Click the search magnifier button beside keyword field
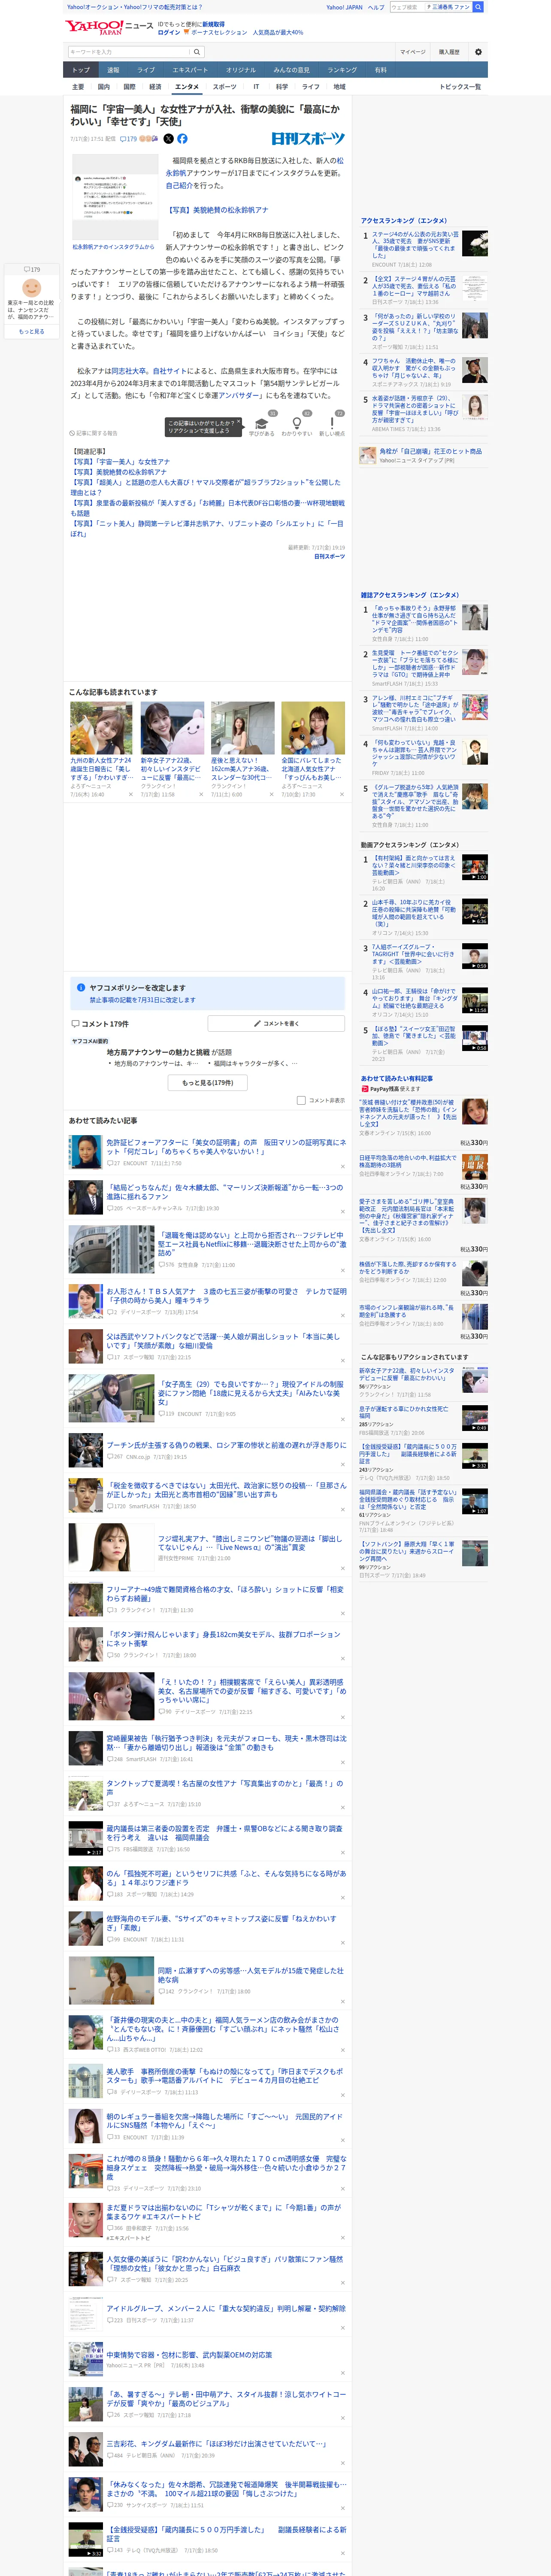 (x=197, y=52)
